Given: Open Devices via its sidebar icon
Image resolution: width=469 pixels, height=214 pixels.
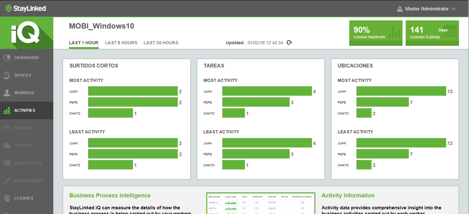Looking at the screenshot, I should click(7, 75).
